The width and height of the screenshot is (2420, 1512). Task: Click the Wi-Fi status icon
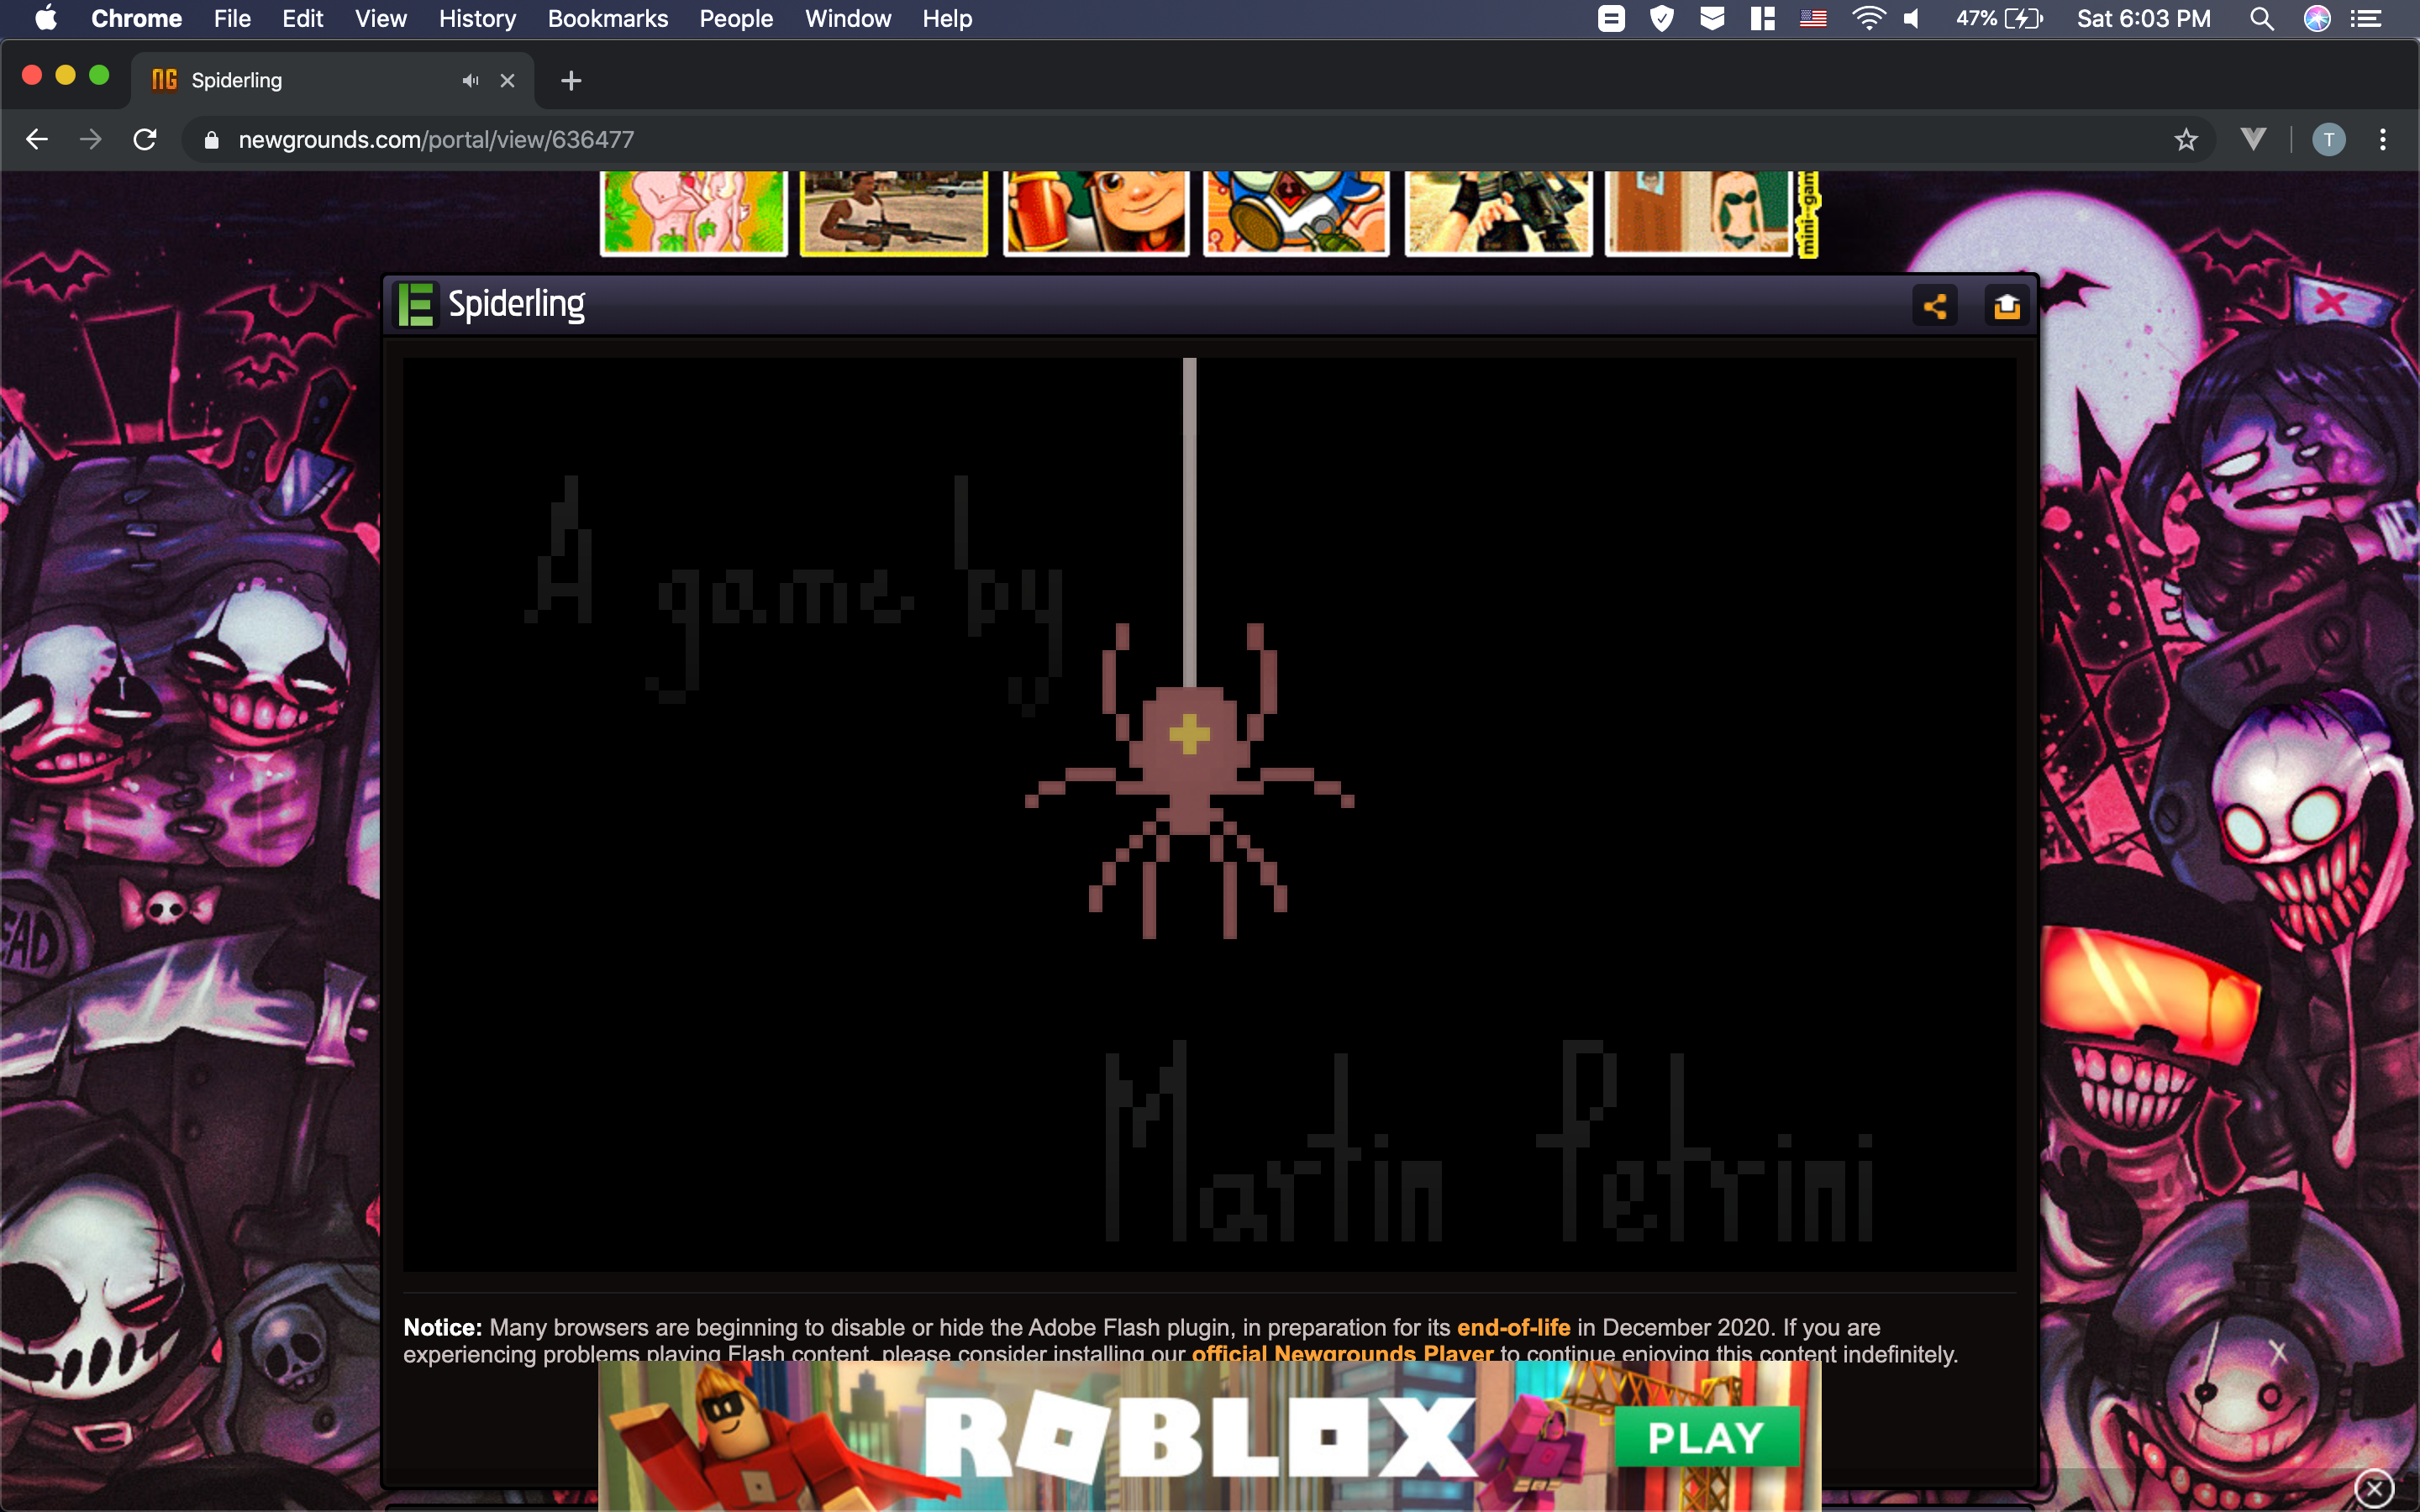pos(1867,18)
